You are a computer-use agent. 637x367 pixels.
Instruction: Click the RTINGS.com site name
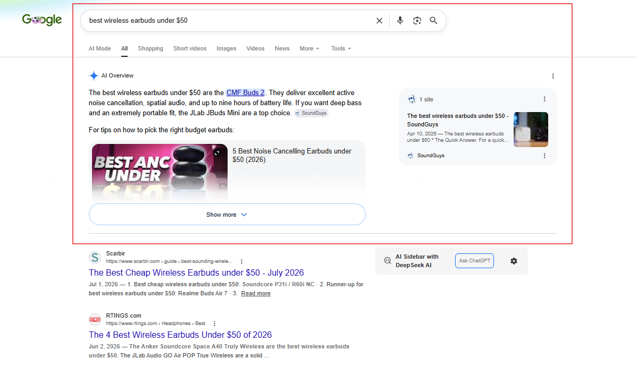pyautogui.click(x=123, y=315)
